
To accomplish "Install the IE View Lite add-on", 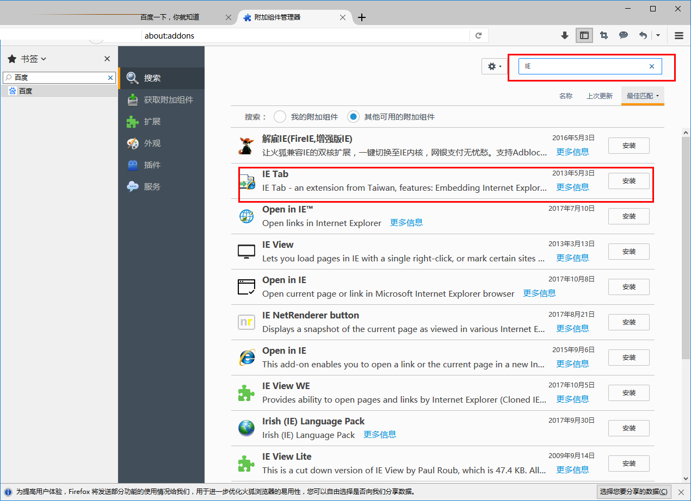I will [x=629, y=464].
